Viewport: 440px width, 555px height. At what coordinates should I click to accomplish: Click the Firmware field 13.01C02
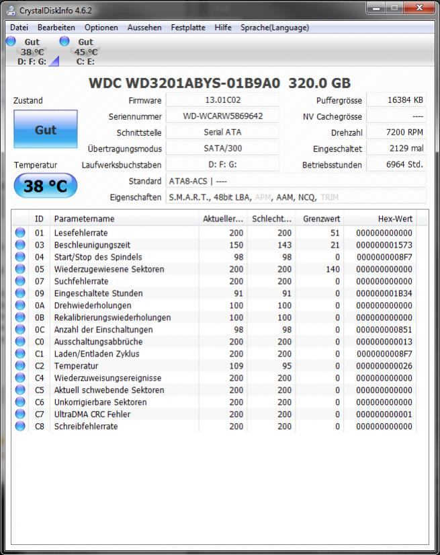222,100
